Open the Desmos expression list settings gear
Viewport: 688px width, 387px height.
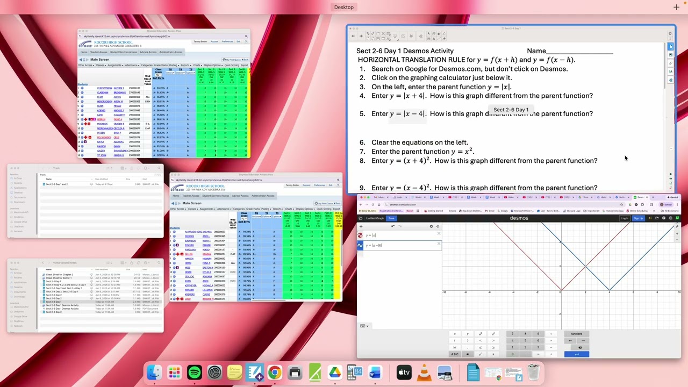(x=431, y=226)
